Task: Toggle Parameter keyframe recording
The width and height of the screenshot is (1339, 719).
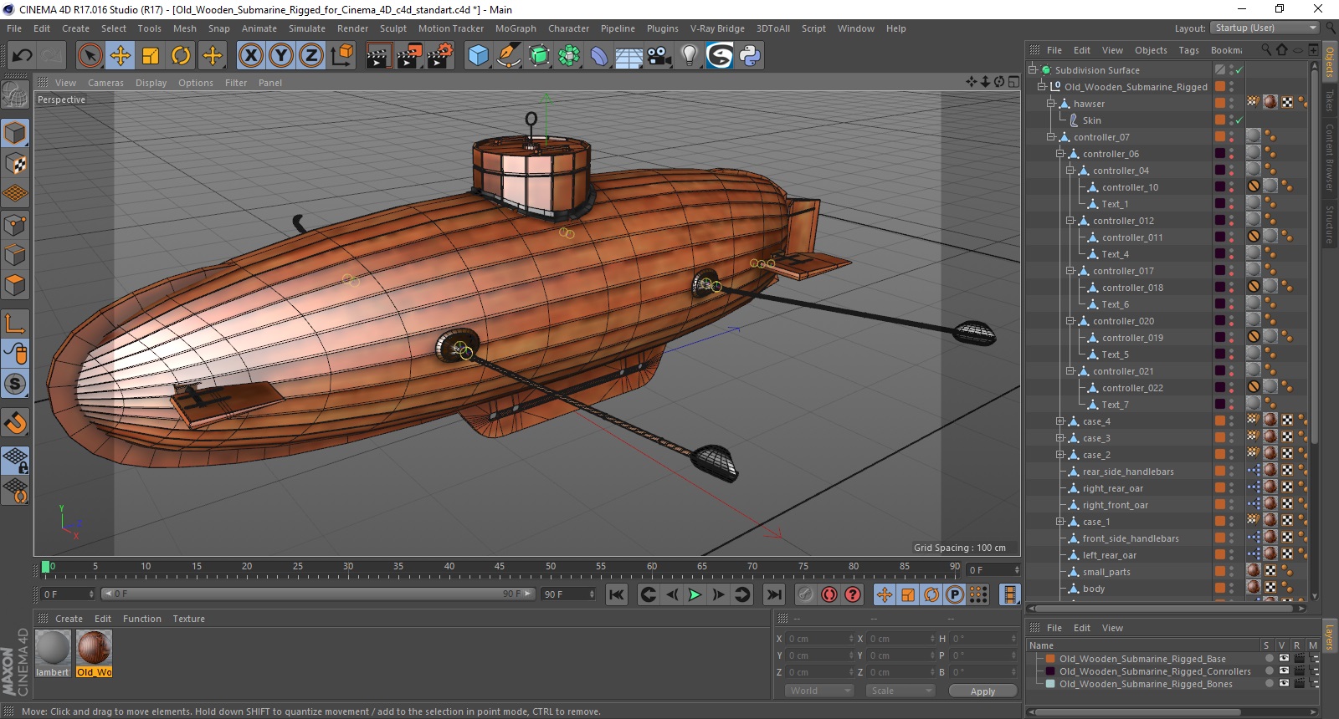Action: [955, 594]
